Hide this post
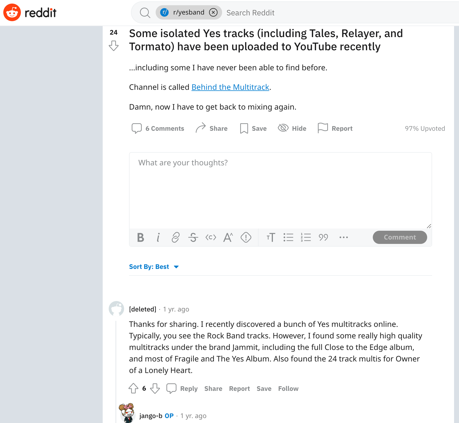The height and width of the screenshot is (423, 459). (x=292, y=128)
